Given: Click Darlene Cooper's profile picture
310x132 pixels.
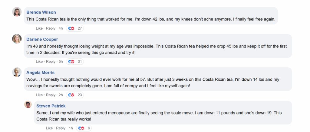Looking at the screenshot, I should [x=17, y=39].
